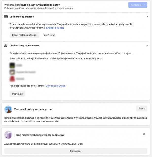Select the red blurred page thumbnail
This screenshot has width=152, height=157.
coord(12,78)
